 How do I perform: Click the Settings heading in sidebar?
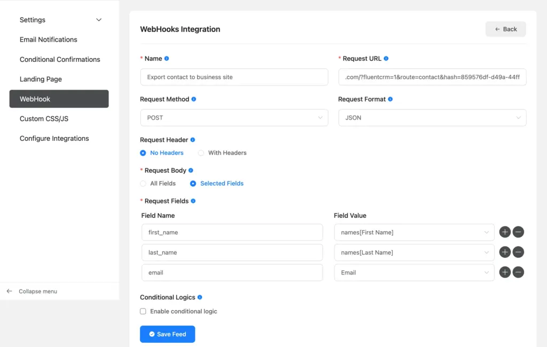pos(33,20)
